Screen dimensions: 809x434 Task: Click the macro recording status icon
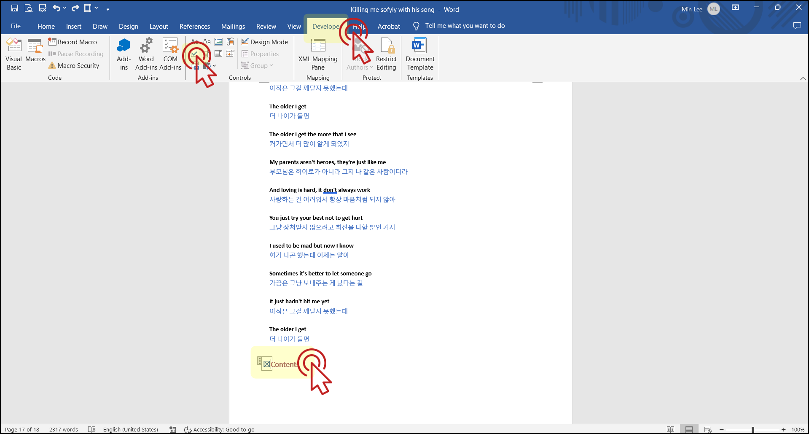172,429
